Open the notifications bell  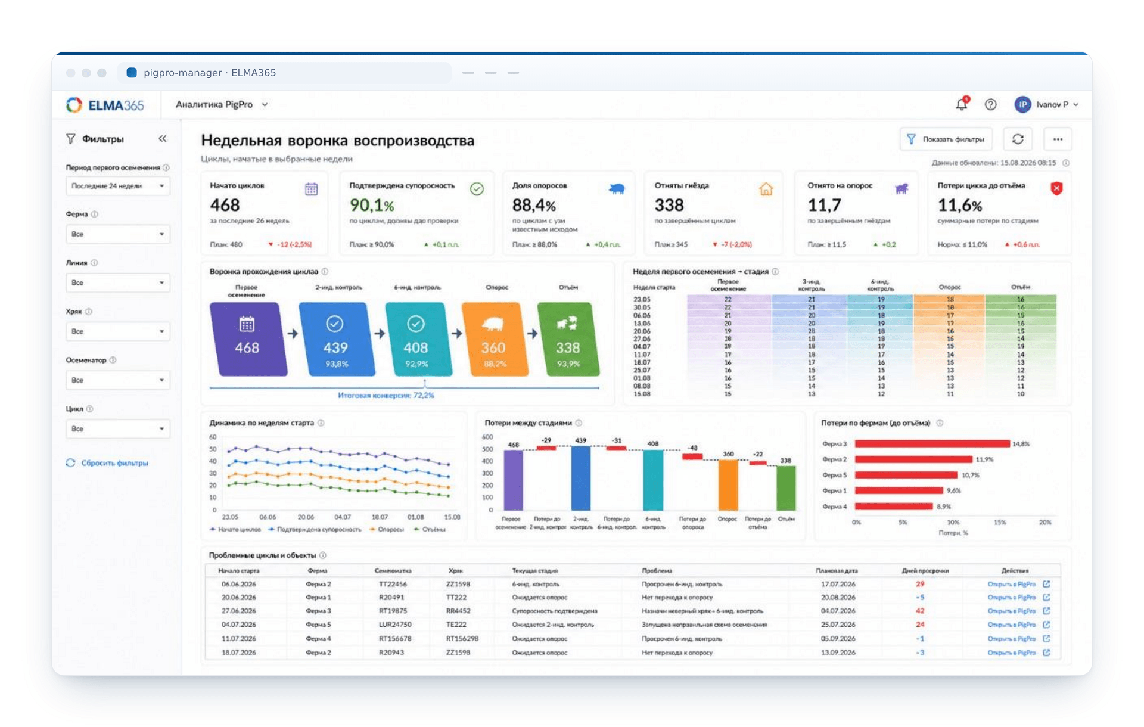[961, 104]
